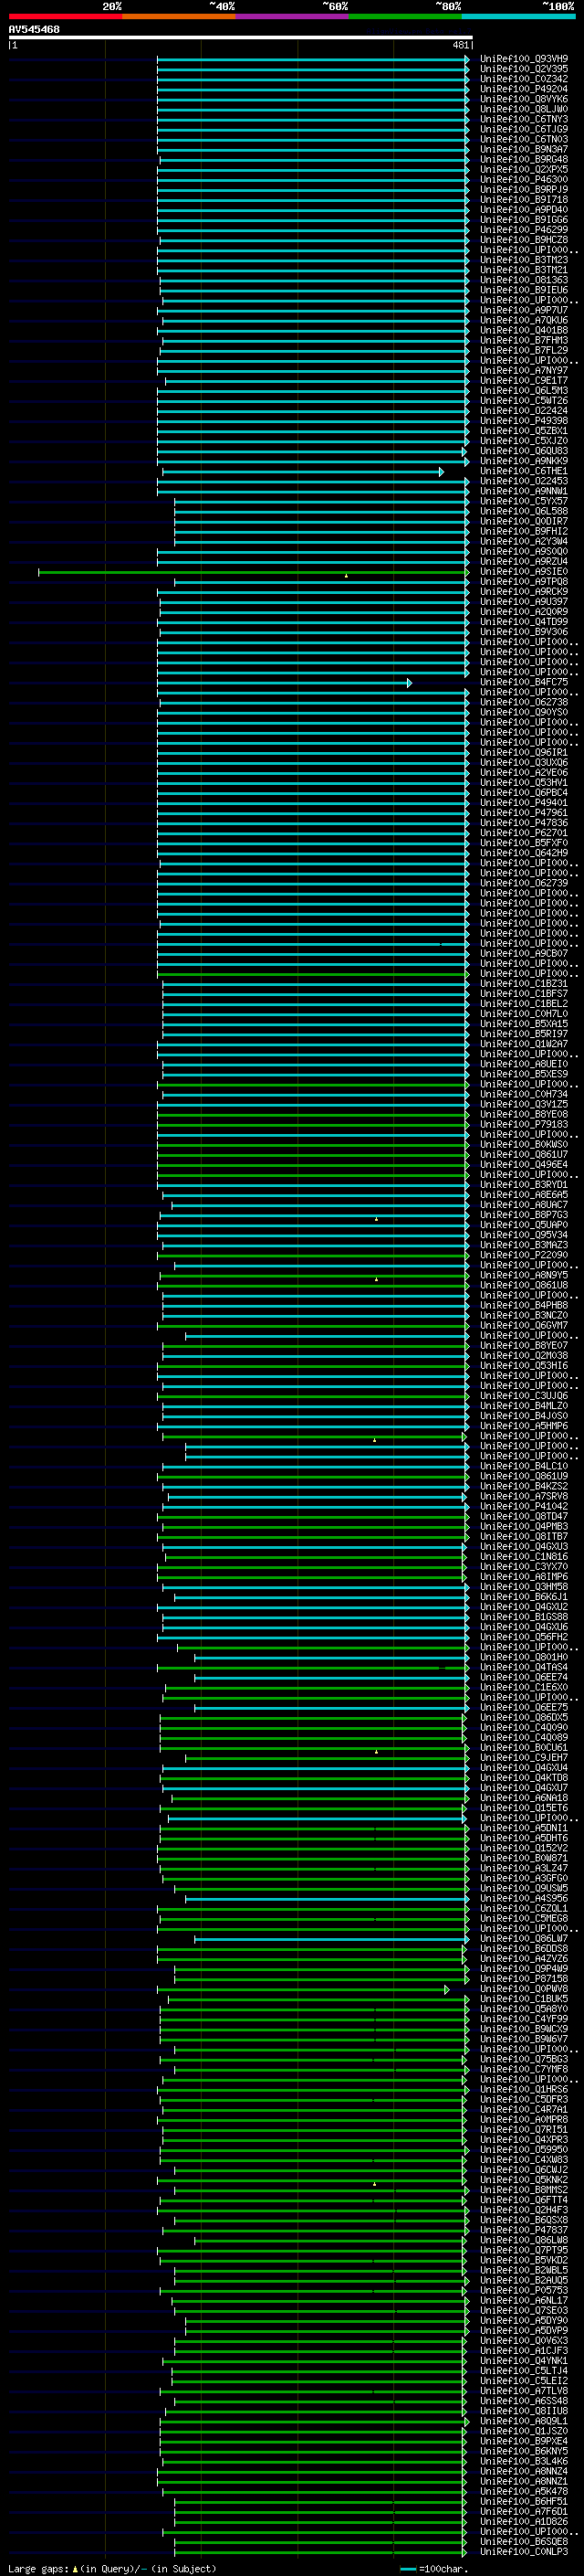This screenshot has height=2576, width=584.
Task: Click the UniRef100_O62738 label
Action: click(x=524, y=702)
